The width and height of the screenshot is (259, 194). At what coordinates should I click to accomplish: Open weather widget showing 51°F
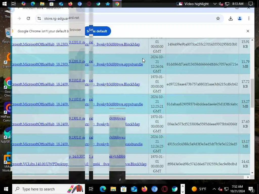(199, 189)
